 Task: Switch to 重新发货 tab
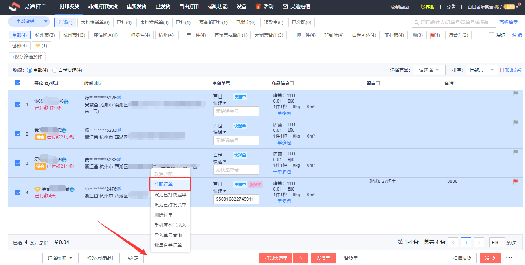pos(136,7)
